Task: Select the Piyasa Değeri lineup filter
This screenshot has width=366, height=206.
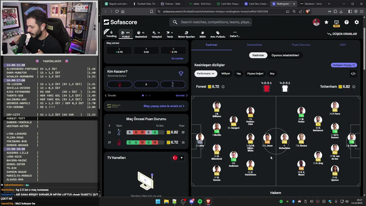Action: tap(255, 74)
